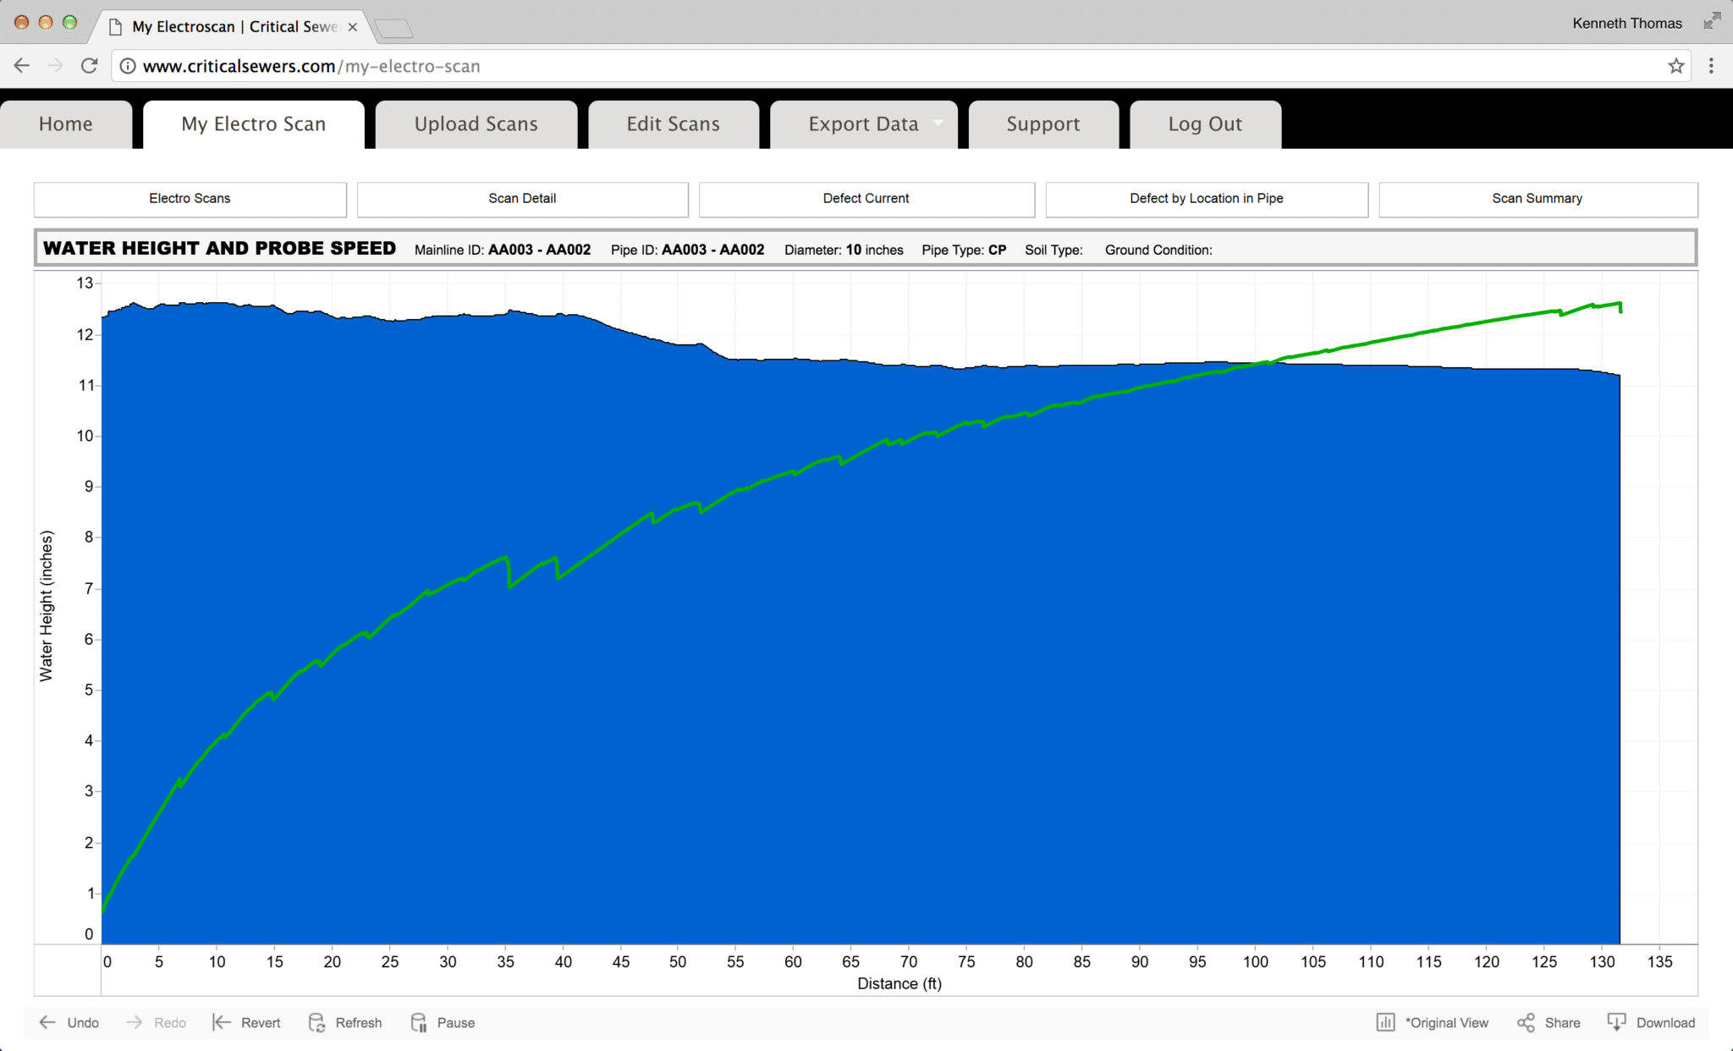Open the Chrome browser menu
Screen dimensions: 1733x1051
[x=1713, y=65]
